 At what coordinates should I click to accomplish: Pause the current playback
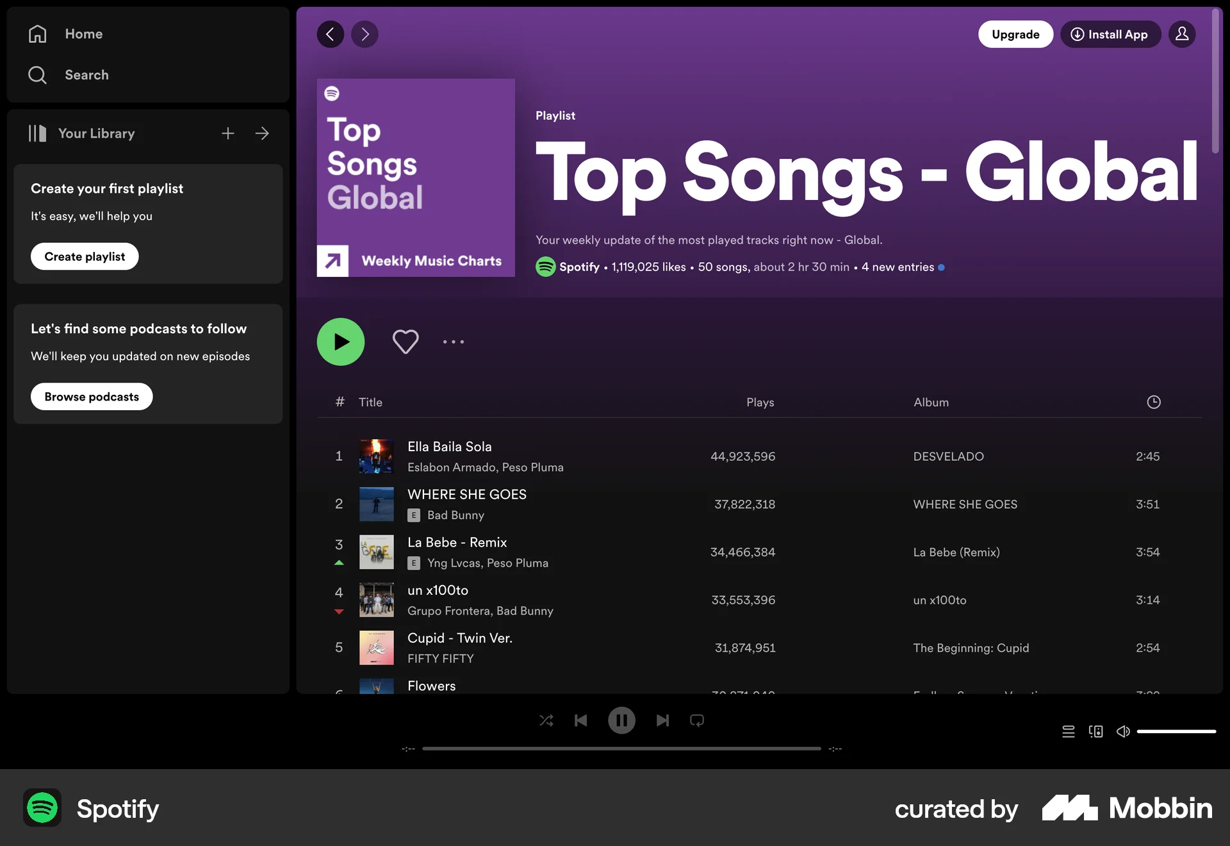tap(621, 720)
